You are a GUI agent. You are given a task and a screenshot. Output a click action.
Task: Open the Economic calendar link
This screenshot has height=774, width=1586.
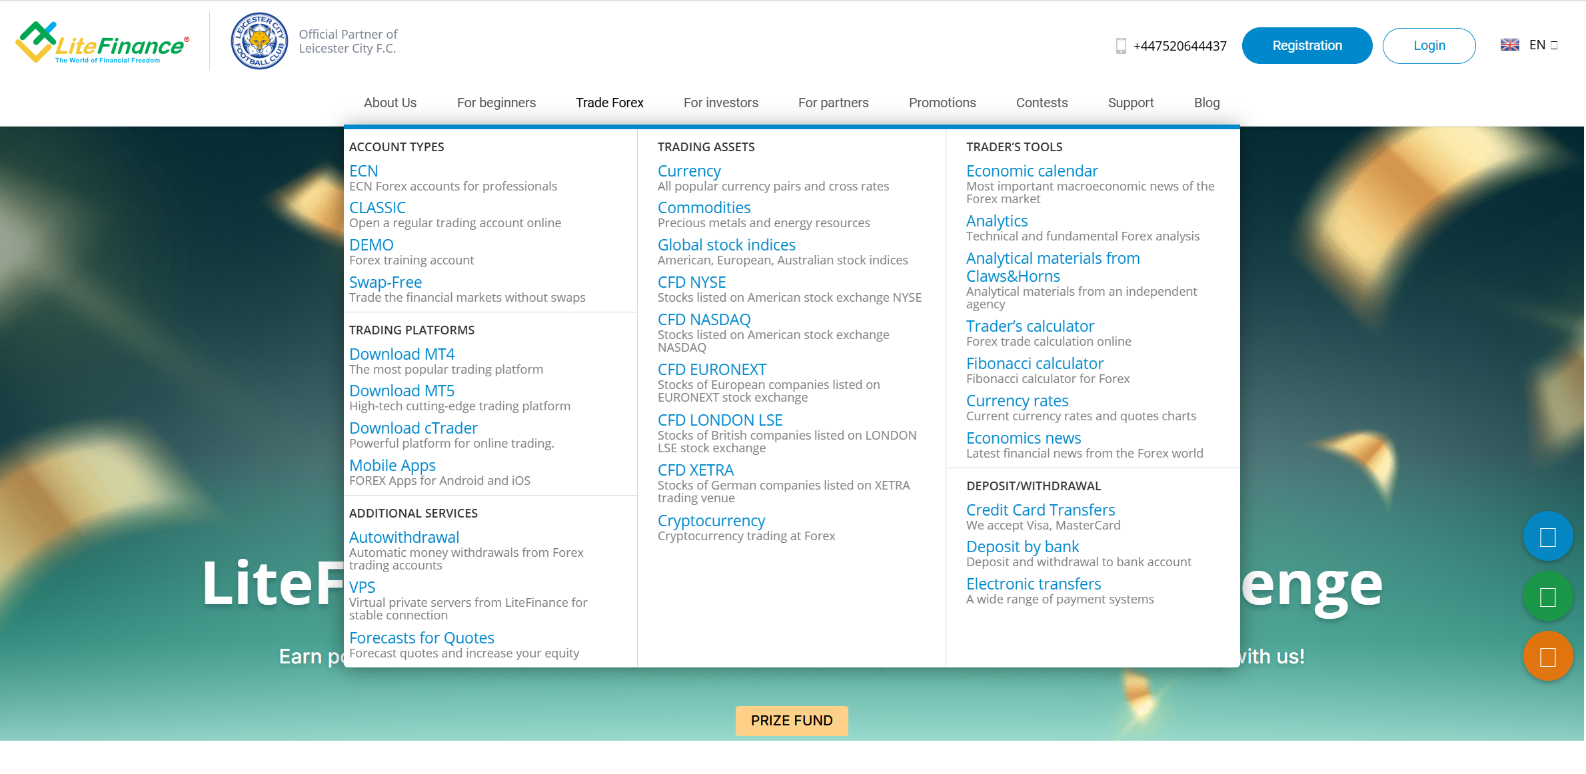pyautogui.click(x=1032, y=171)
